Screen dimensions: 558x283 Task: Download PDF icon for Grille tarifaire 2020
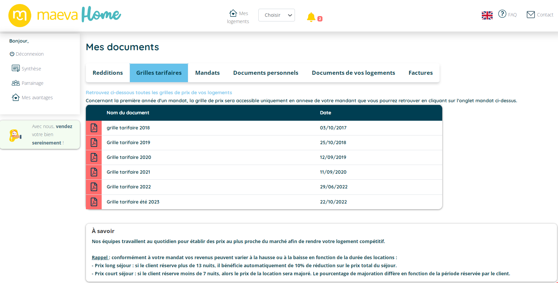(x=94, y=157)
